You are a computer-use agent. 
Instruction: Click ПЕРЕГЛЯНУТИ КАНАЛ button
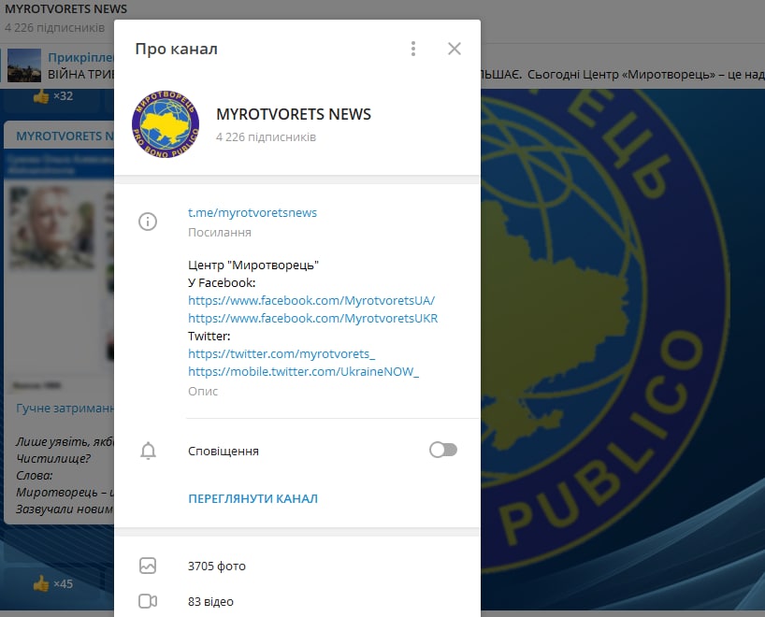click(x=253, y=498)
